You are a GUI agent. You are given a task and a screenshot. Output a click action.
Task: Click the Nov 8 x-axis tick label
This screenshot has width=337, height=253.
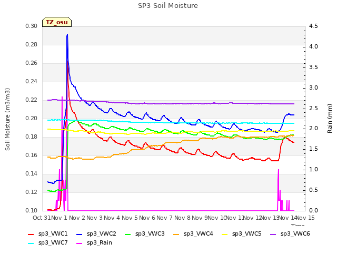point(182,218)
